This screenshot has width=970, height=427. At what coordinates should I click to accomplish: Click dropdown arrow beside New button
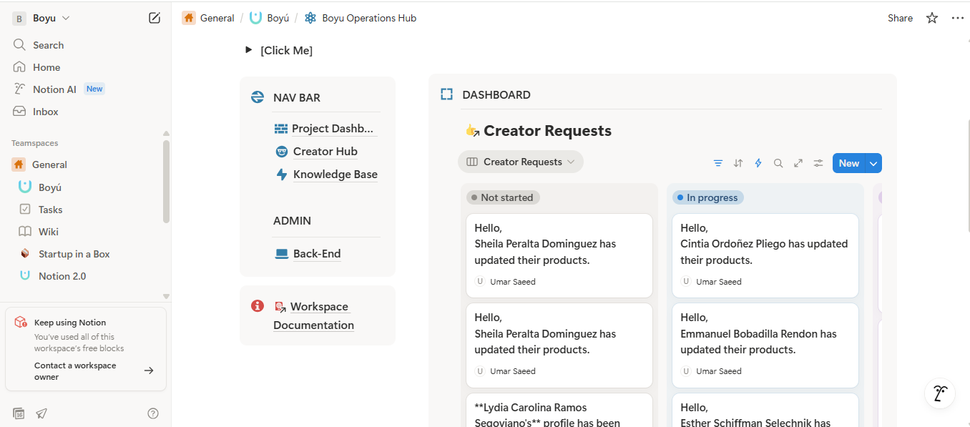pyautogui.click(x=873, y=163)
